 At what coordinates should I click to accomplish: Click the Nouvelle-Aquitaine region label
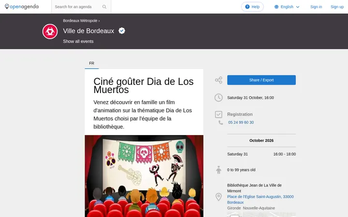click(x=259, y=208)
